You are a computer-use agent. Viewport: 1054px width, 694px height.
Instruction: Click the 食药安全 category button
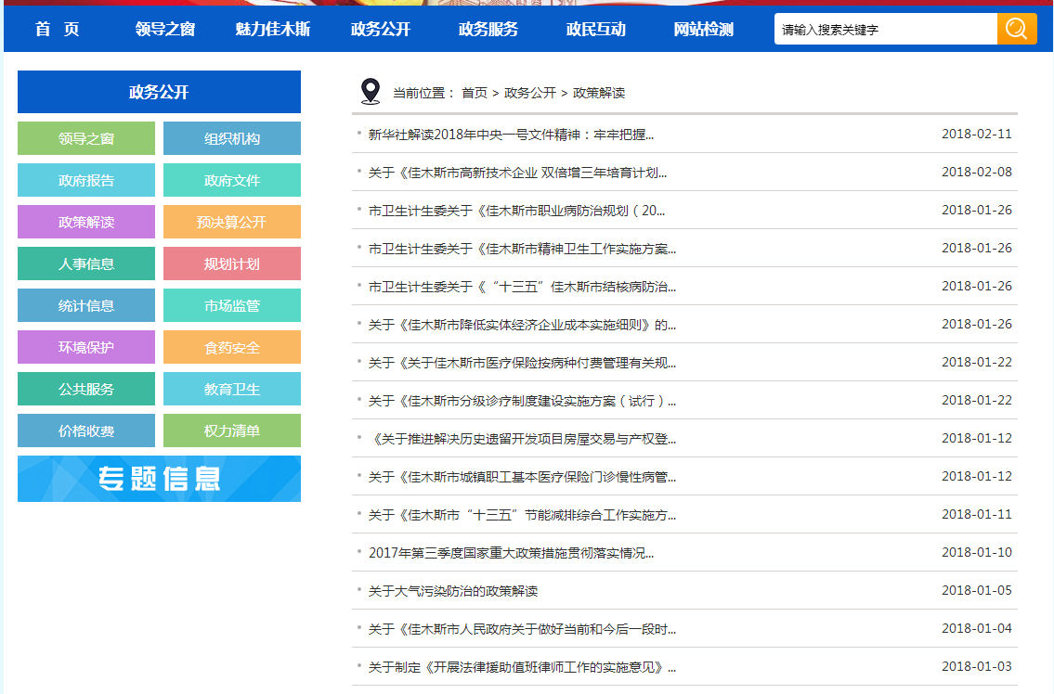(x=232, y=348)
